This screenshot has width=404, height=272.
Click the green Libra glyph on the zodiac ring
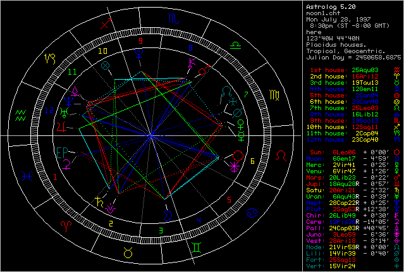[235, 46]
